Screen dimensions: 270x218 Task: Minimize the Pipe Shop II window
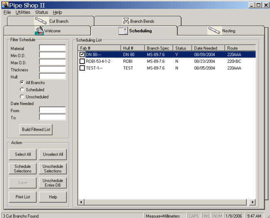click(x=252, y=5)
